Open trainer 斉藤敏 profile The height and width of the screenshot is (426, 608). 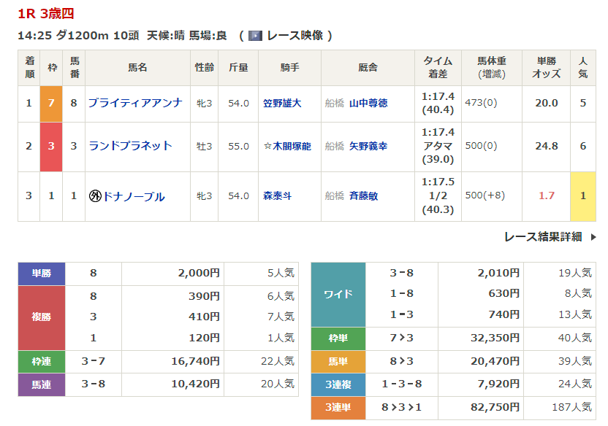[x=363, y=196]
